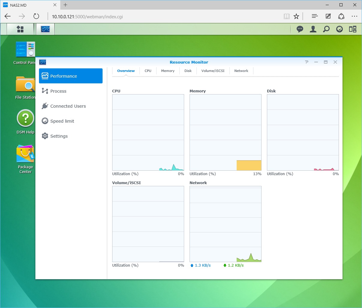Image resolution: width=362 pixels, height=308 pixels.
Task: Open Resource Monitor help question mark
Action: pyautogui.click(x=307, y=62)
